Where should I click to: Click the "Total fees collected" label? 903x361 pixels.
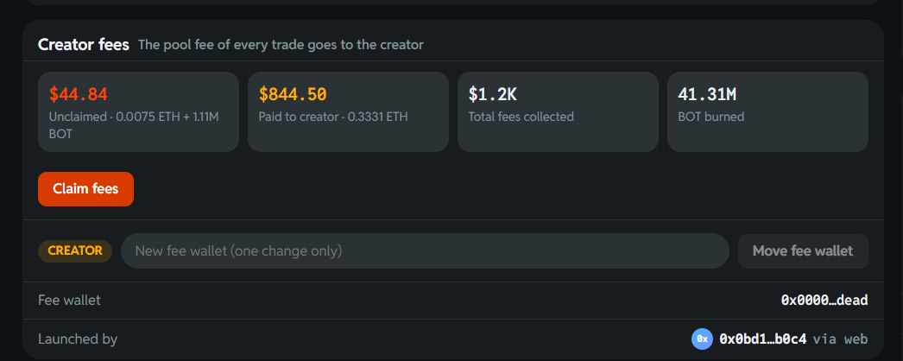tap(521, 117)
